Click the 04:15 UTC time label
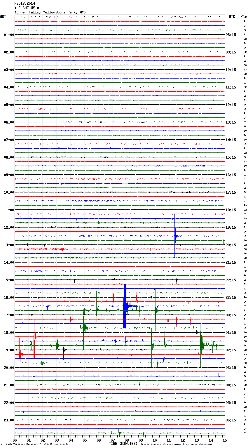Viewport: 248px width, 448px height. [x=231, y=385]
